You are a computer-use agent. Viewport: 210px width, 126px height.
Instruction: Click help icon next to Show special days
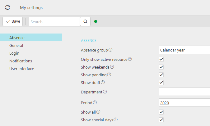pos(115,119)
